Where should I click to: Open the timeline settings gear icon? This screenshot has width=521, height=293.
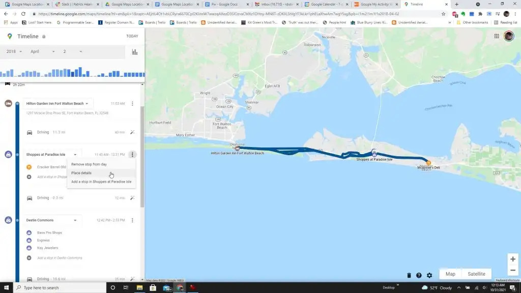click(x=429, y=275)
